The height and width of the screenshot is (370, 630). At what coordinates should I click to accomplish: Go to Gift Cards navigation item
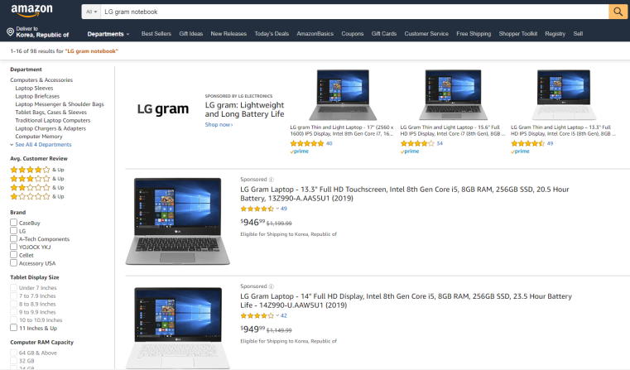[x=383, y=34]
